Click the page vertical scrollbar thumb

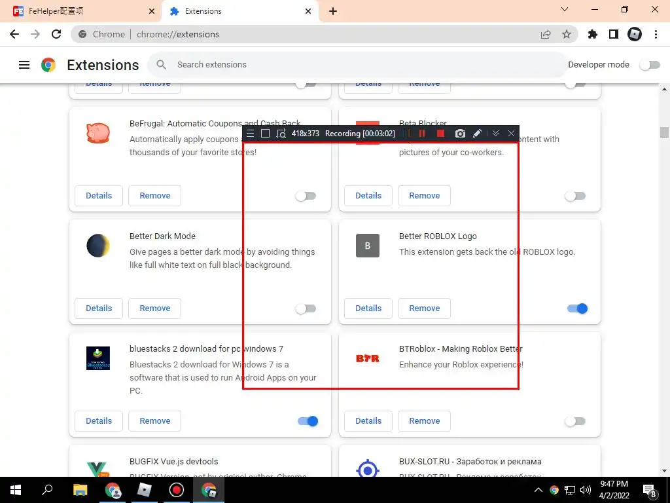click(664, 132)
